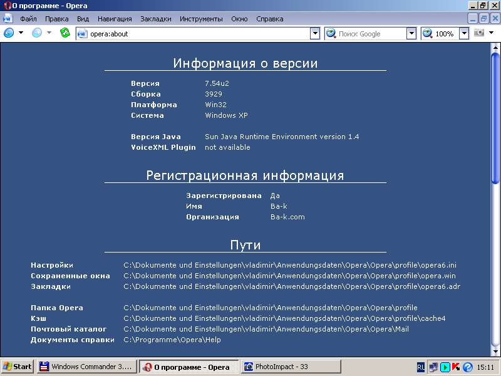Click the Sun Java Runtime Environment text
This screenshot has height=376, width=501.
[282, 137]
